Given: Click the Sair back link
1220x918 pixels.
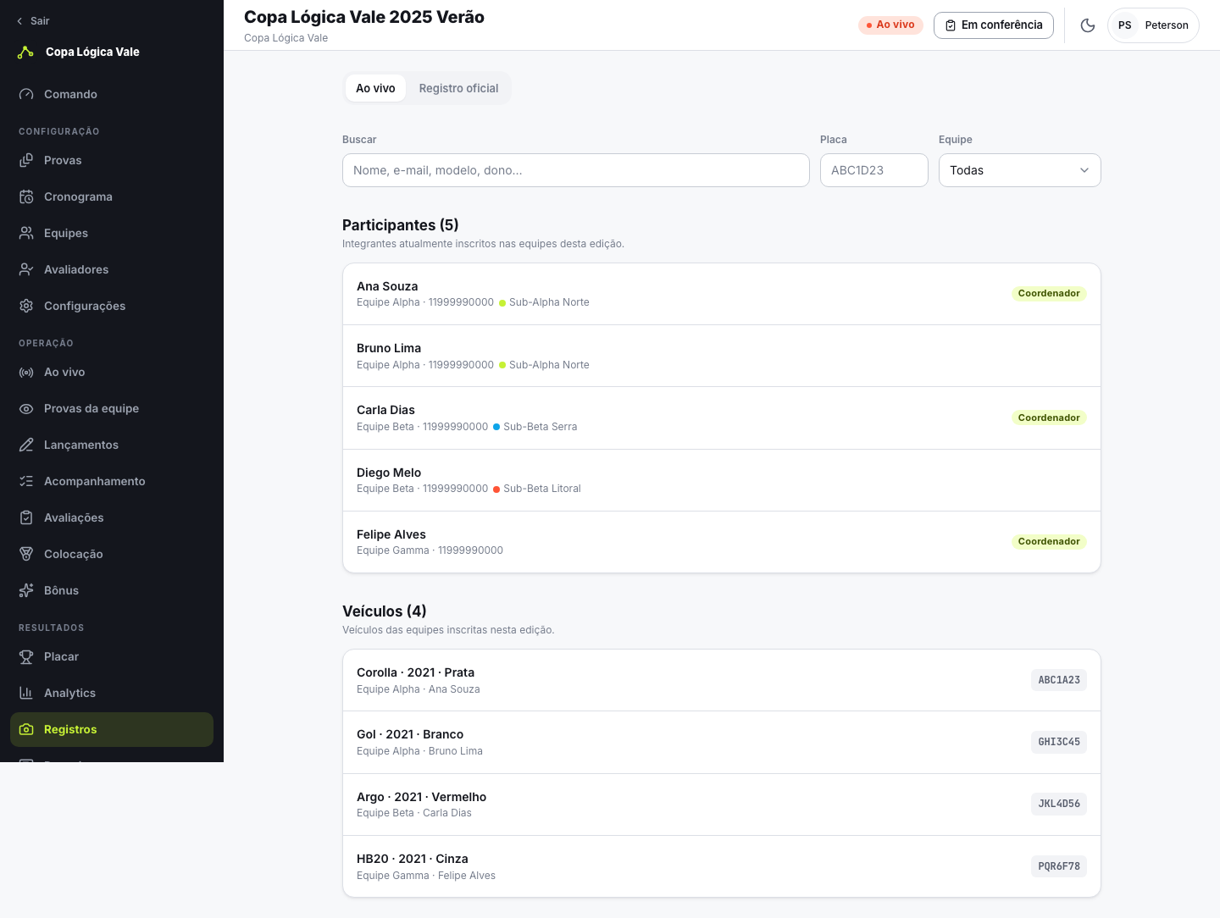Looking at the screenshot, I should click(x=33, y=20).
